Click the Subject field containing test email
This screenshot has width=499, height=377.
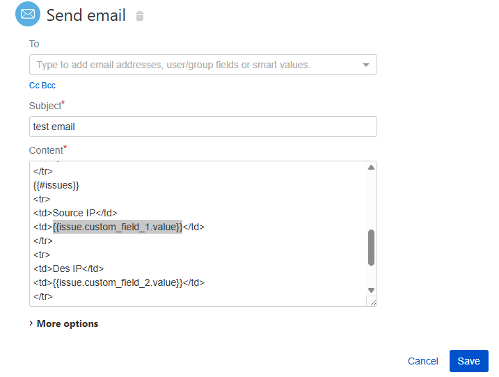pyautogui.click(x=203, y=127)
